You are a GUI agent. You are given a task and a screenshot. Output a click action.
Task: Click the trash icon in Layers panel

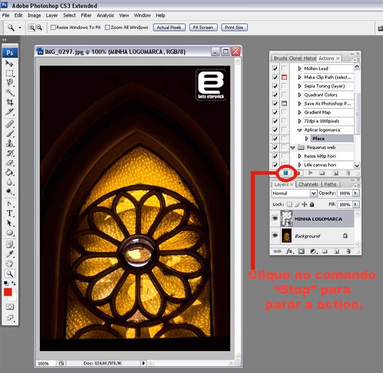click(x=349, y=251)
